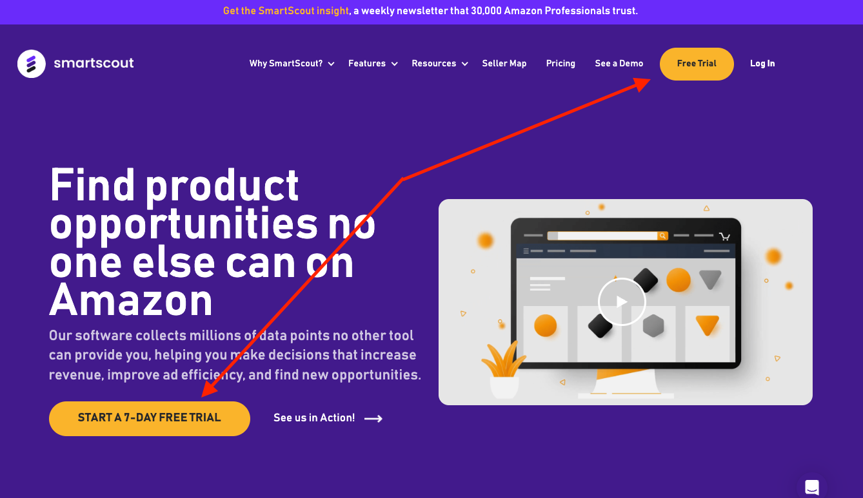
Task: Click the Free Trial button
Action: click(x=697, y=64)
